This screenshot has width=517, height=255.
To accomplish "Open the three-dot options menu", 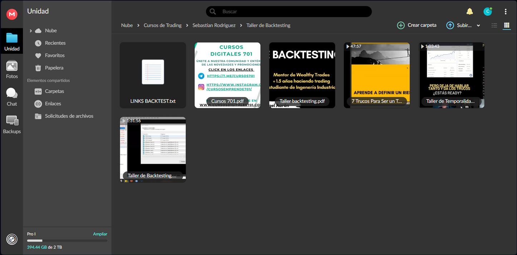I will point(506,11).
